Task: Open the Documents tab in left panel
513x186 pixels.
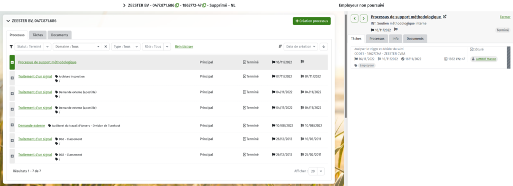Action: click(x=59, y=35)
